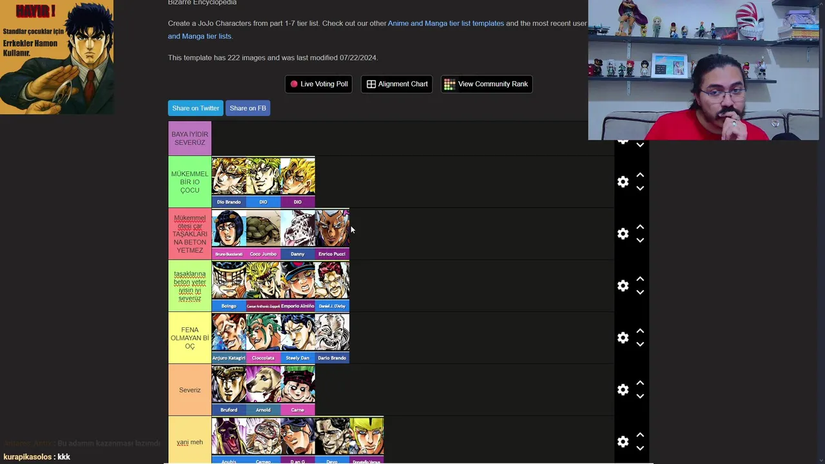Share tier list on FB
Screen dimensions: 825x464
pos(247,108)
